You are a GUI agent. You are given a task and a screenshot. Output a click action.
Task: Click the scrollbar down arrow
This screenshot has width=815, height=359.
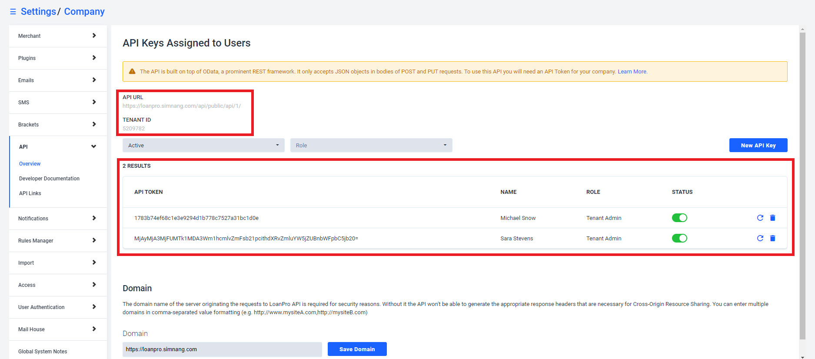(802, 357)
